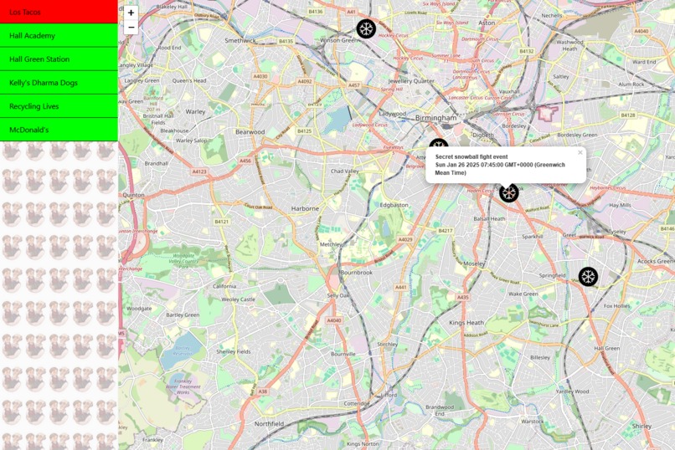This screenshot has width=675, height=450.
Task: Open Kelly's Dharma Dogs entry
Action: (59, 83)
